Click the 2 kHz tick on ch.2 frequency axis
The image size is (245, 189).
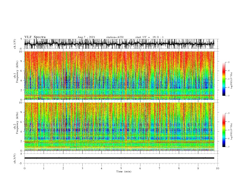pos(22,141)
